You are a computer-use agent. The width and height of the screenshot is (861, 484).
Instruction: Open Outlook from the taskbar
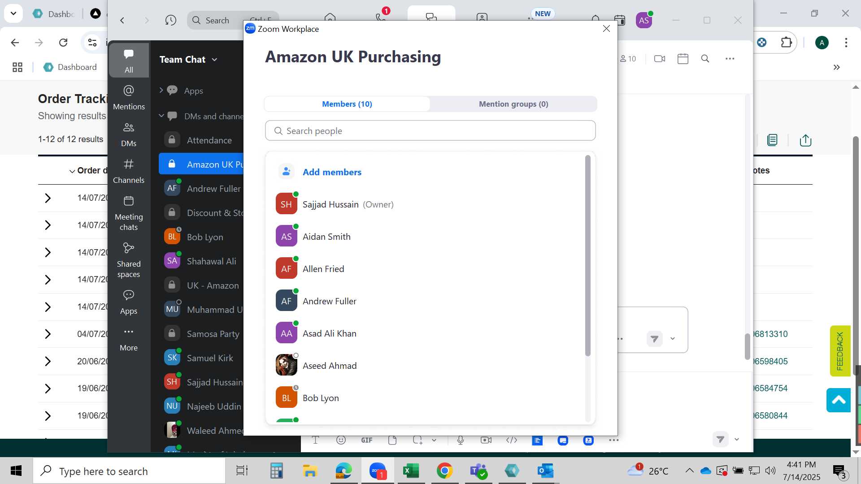pos(545,471)
